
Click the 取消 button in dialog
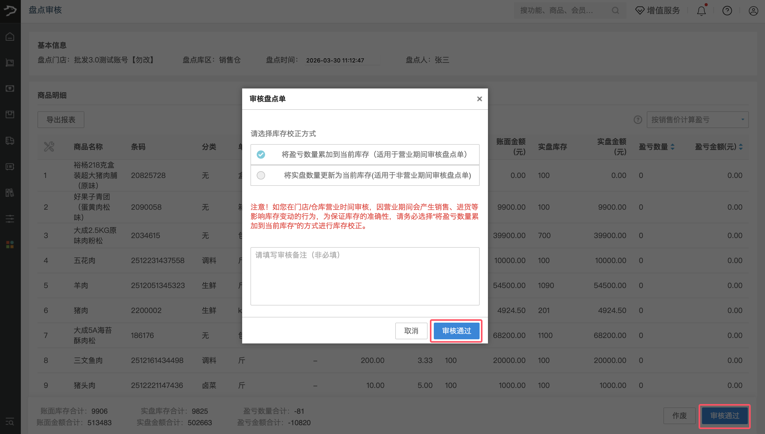tap(411, 331)
